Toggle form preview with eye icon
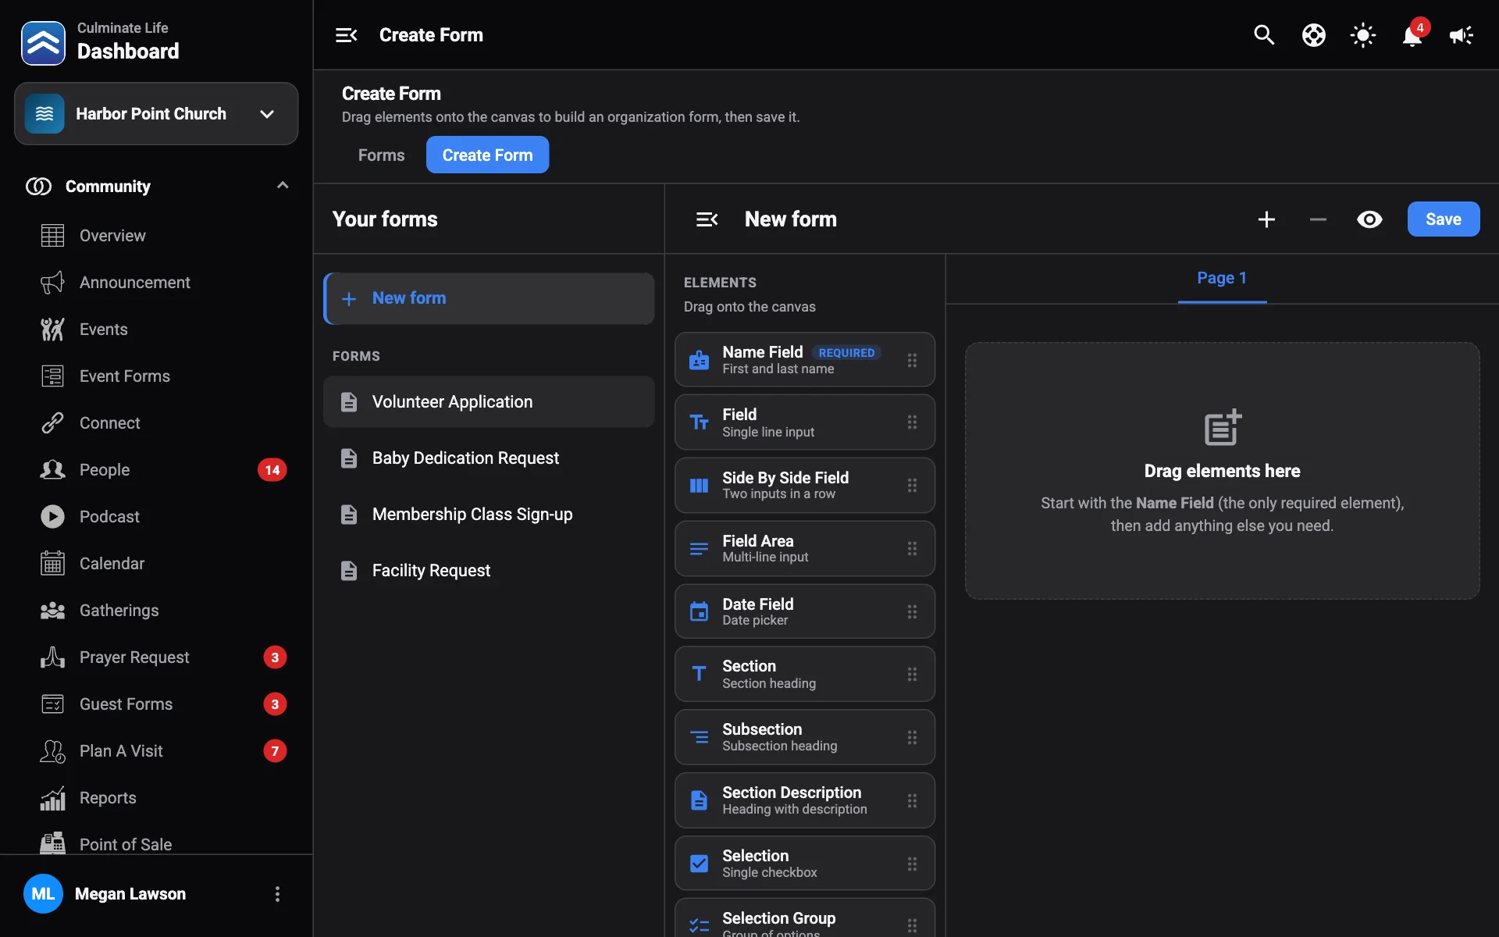Viewport: 1499px width, 937px height. (1369, 219)
